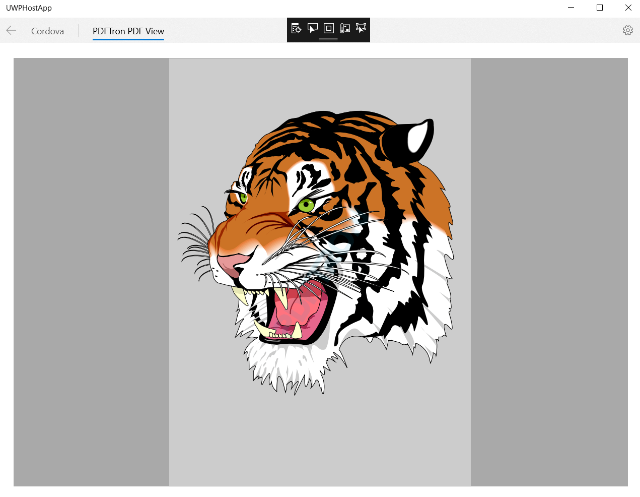The image size is (640, 497).
Task: Go back using the arrow icon
Action: click(11, 31)
